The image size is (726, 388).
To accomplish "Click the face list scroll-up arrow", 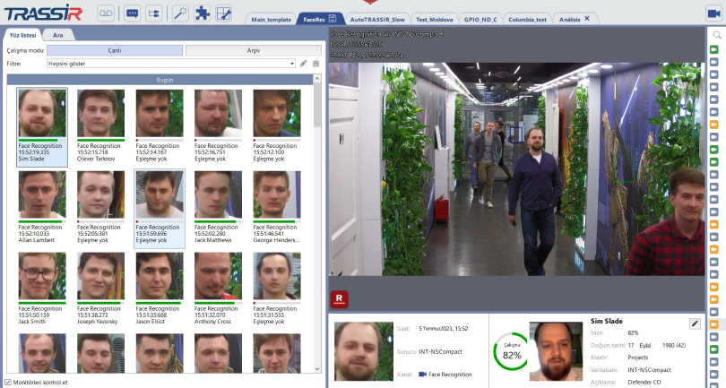I will 317,79.
